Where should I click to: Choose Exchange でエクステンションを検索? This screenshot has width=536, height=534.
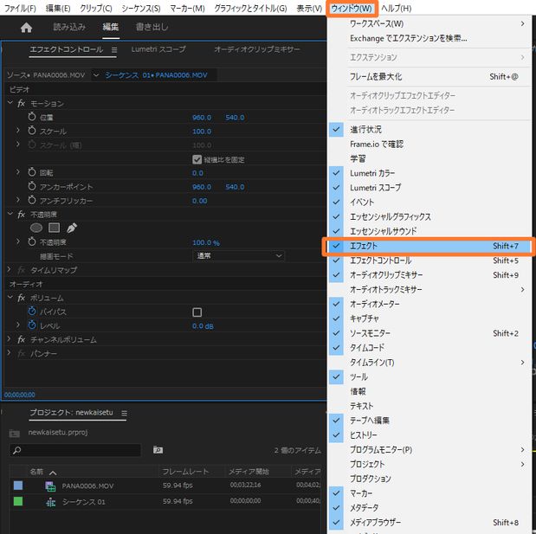click(429, 38)
